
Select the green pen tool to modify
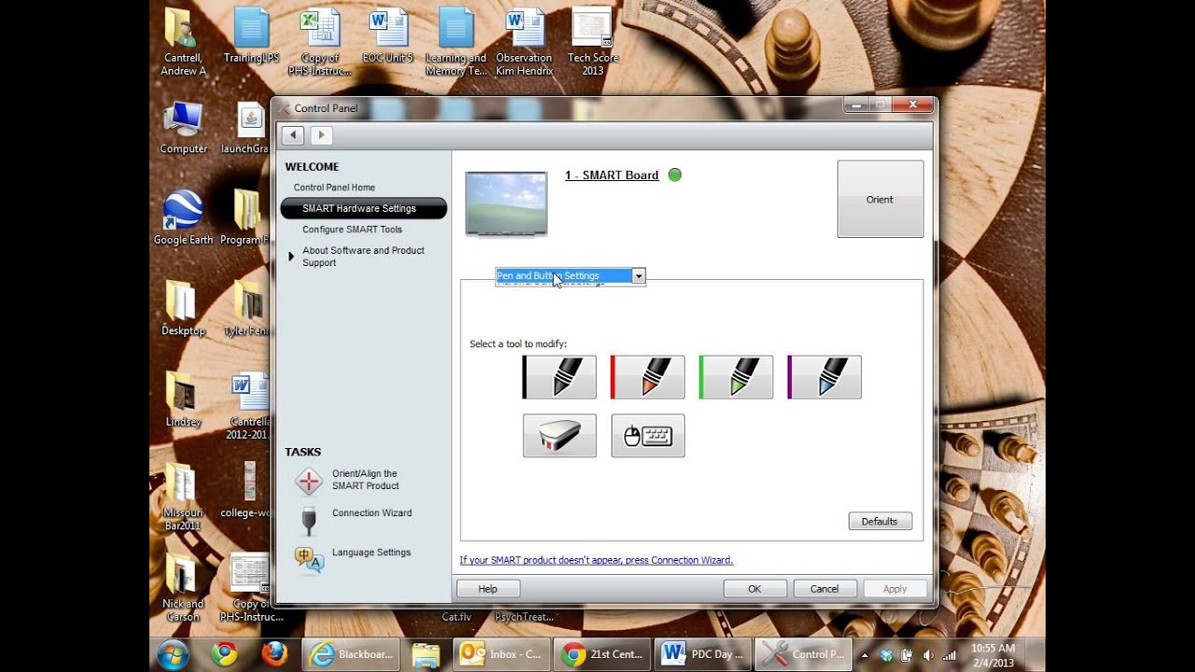(x=736, y=377)
